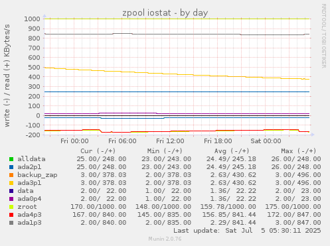Click the 'Fri 18:00' time axis label
Image resolution: width=330 pixels, height=246 pixels.
[x=218, y=141]
